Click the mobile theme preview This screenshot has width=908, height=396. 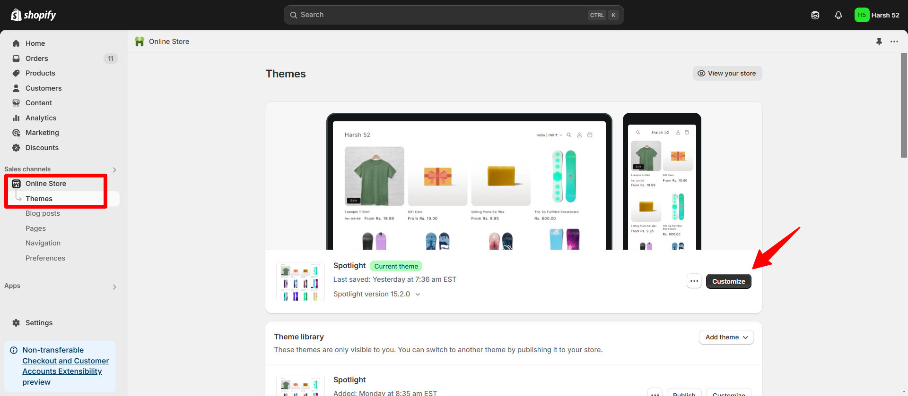pos(662,181)
